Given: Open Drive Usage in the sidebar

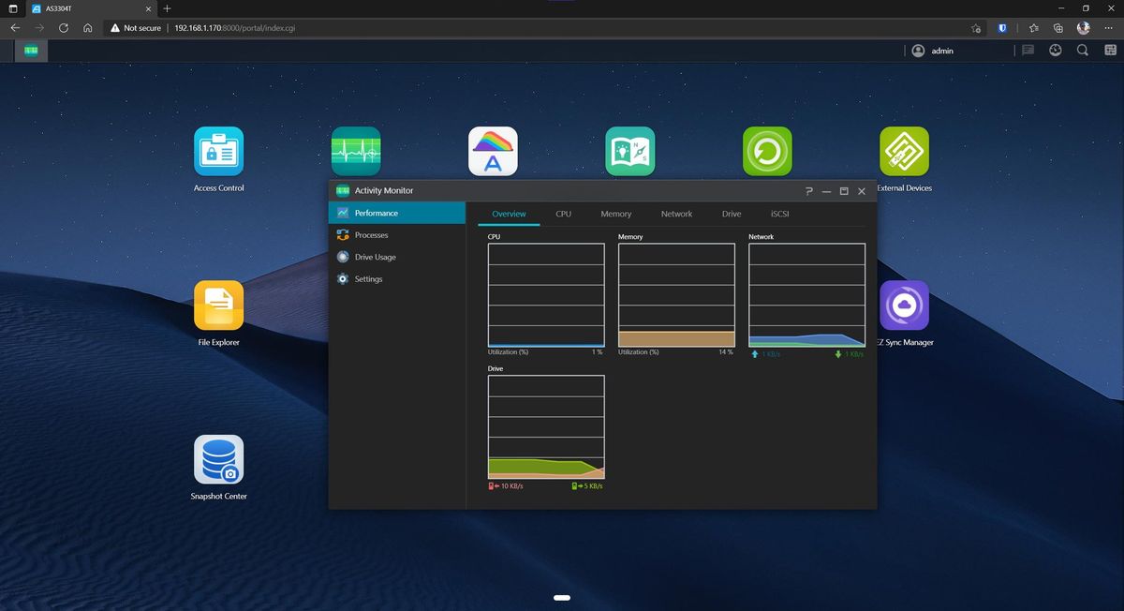Looking at the screenshot, I should click(x=397, y=257).
